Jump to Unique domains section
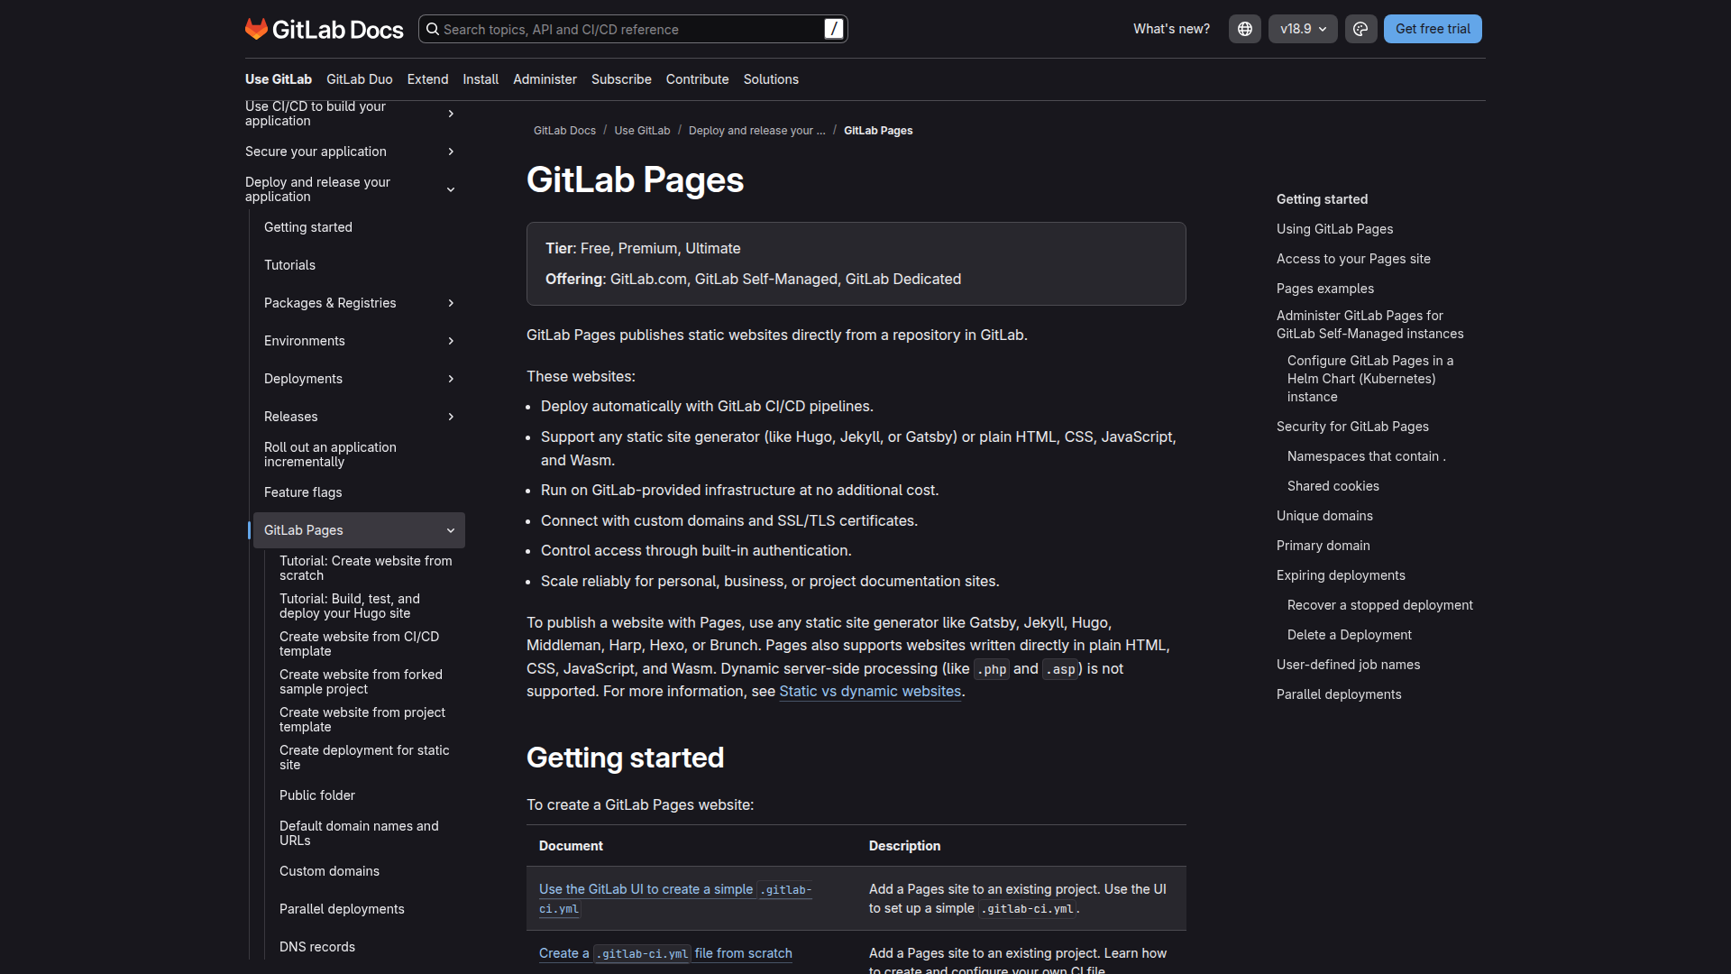 pyautogui.click(x=1324, y=516)
